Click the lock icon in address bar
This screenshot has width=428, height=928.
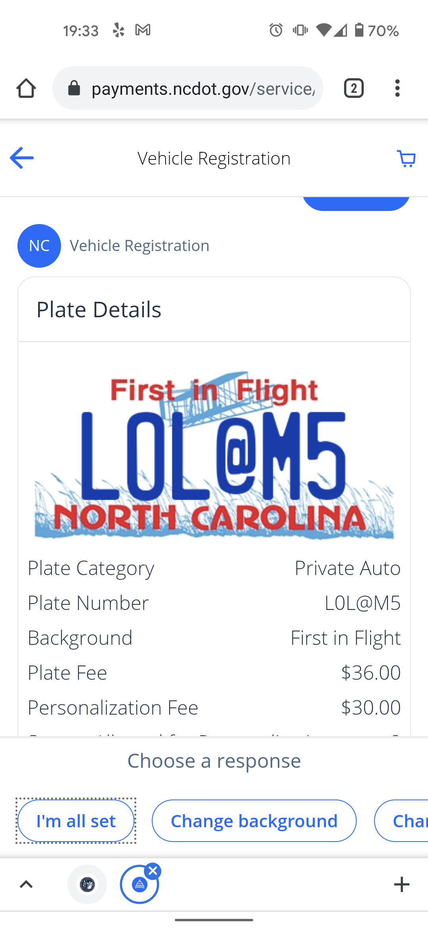[x=74, y=88]
